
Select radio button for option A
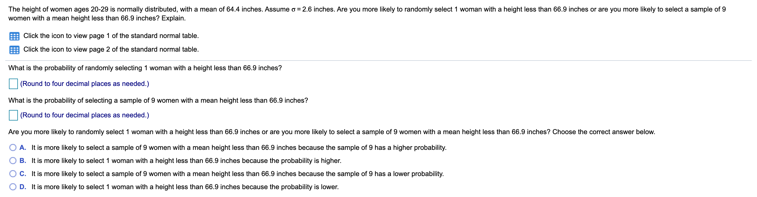13,147
